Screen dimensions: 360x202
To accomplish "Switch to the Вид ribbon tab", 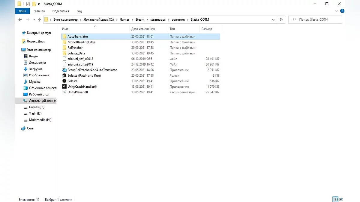I will [79, 11].
